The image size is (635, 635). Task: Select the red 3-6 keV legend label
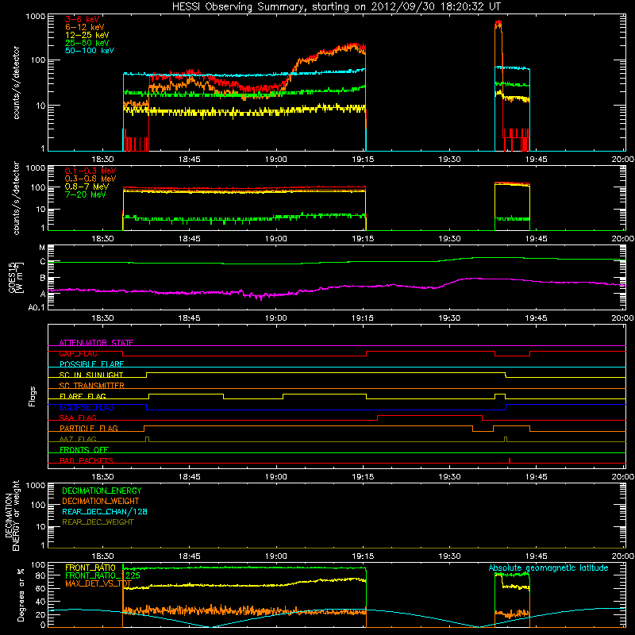[83, 19]
